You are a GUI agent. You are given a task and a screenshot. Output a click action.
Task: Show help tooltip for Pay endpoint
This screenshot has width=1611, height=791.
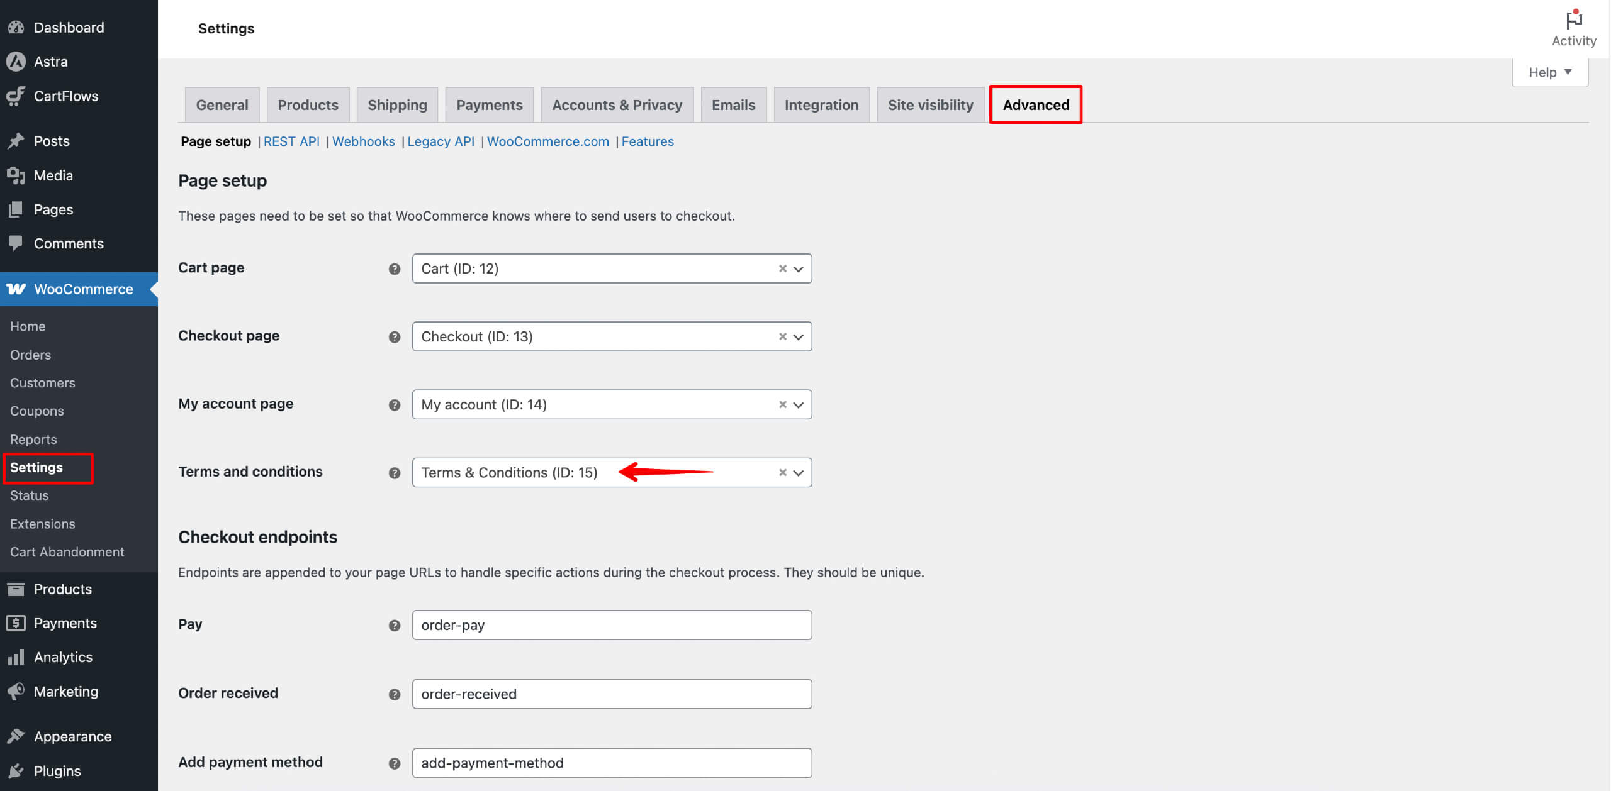click(395, 626)
